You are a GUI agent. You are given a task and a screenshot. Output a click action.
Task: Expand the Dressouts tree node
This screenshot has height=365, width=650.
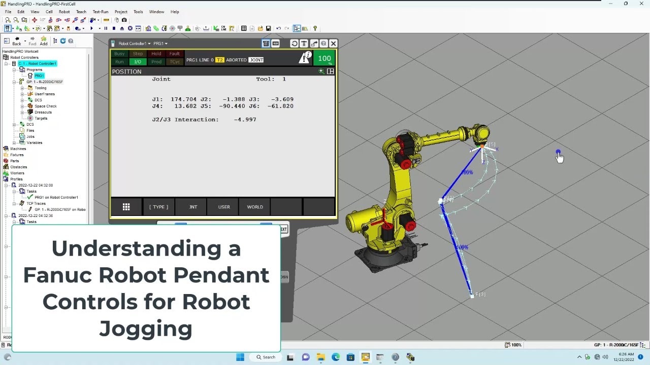[22, 112]
